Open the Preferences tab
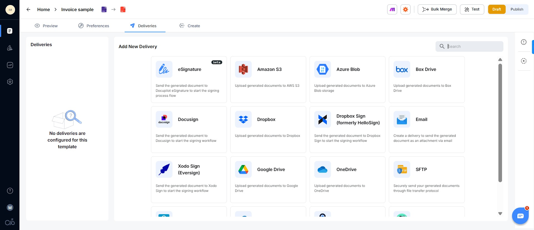The image size is (534, 230). [94, 26]
